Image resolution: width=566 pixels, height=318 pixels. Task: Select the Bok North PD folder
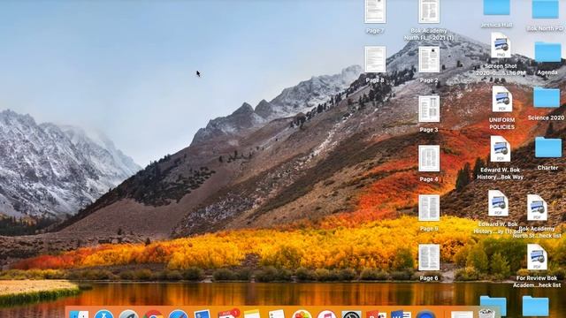tap(545, 9)
